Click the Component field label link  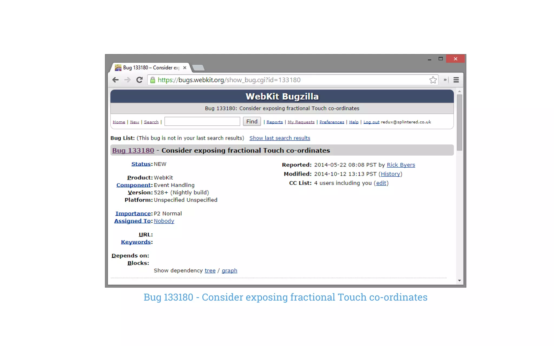[x=133, y=185]
